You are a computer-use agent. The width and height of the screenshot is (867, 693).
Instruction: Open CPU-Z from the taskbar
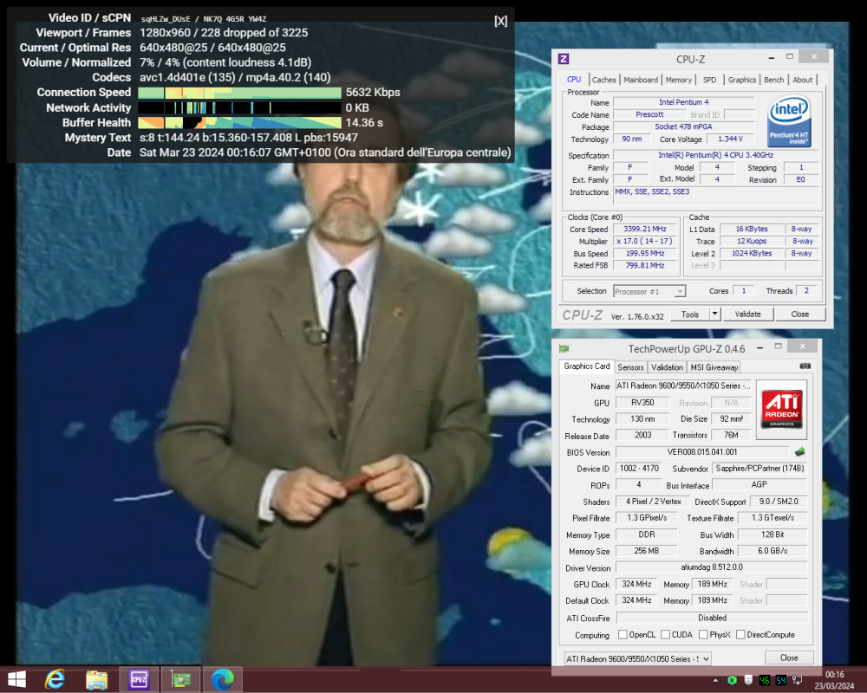139,679
